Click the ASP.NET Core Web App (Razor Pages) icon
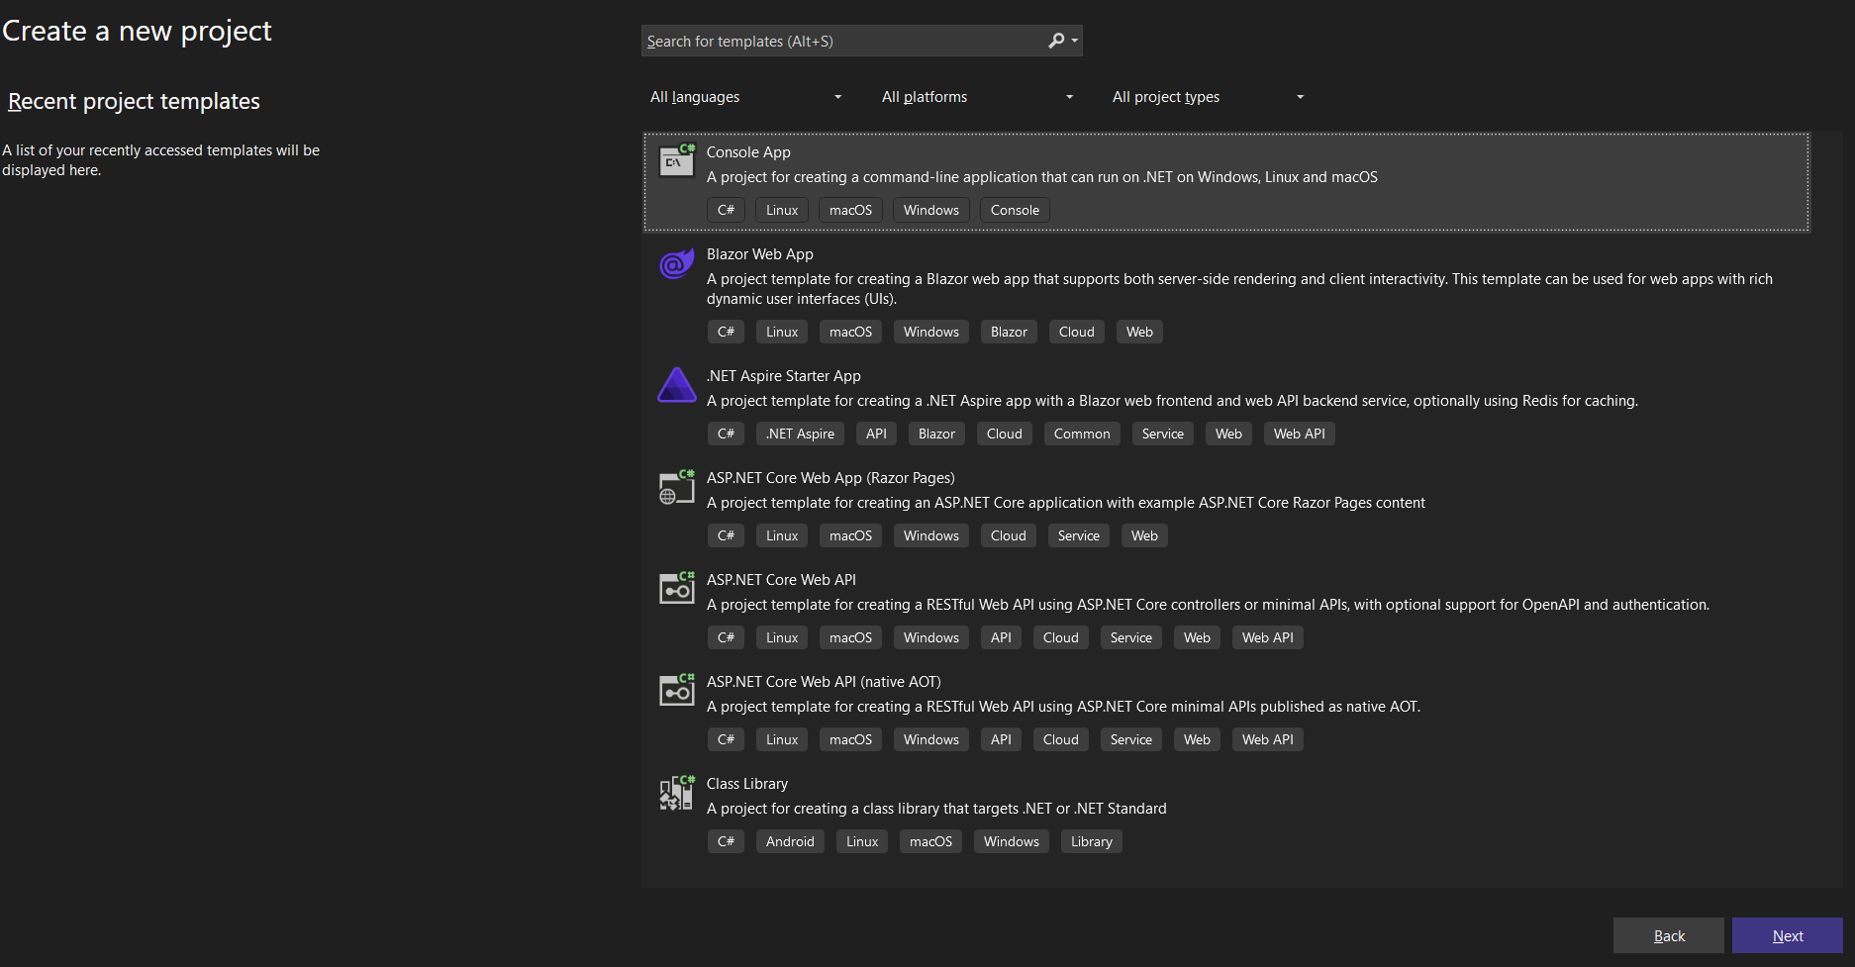1855x967 pixels. coord(677,487)
